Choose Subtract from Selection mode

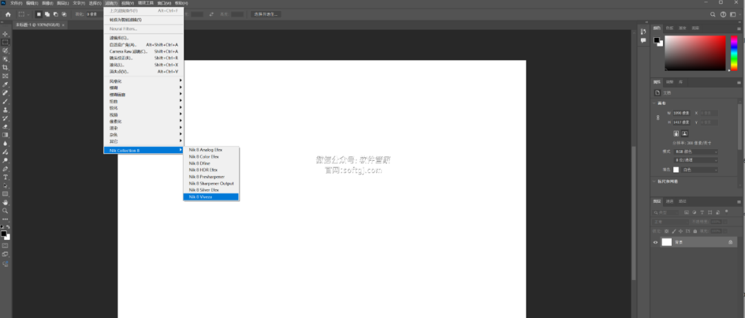(x=56, y=14)
